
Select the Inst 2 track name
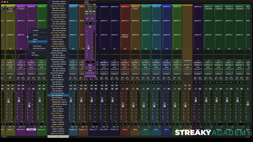pos(156,129)
